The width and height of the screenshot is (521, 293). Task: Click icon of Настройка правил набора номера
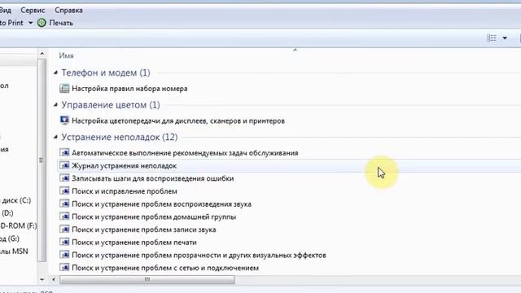pos(64,89)
